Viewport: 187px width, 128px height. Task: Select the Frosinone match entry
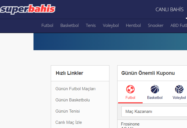[130, 124]
